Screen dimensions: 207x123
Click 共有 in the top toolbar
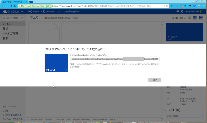[59, 12]
